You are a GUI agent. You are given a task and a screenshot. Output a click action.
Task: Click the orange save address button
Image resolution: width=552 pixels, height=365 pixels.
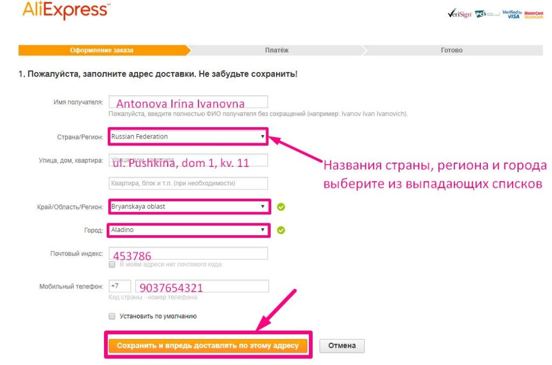click(209, 345)
